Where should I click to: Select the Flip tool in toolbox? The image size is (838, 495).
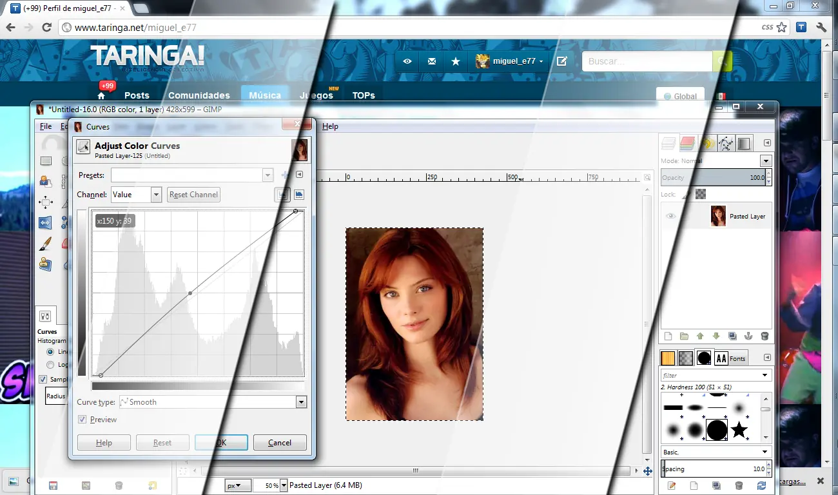45,222
